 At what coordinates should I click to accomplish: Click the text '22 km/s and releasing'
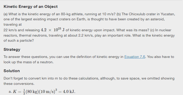[x=22, y=30]
